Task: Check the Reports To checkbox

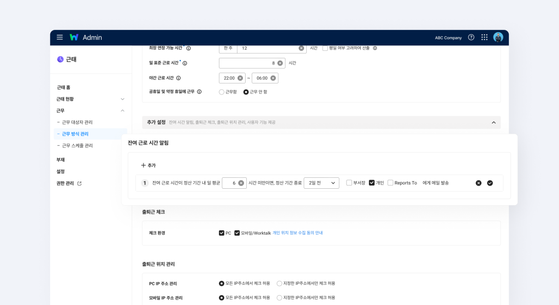Action: click(x=390, y=182)
